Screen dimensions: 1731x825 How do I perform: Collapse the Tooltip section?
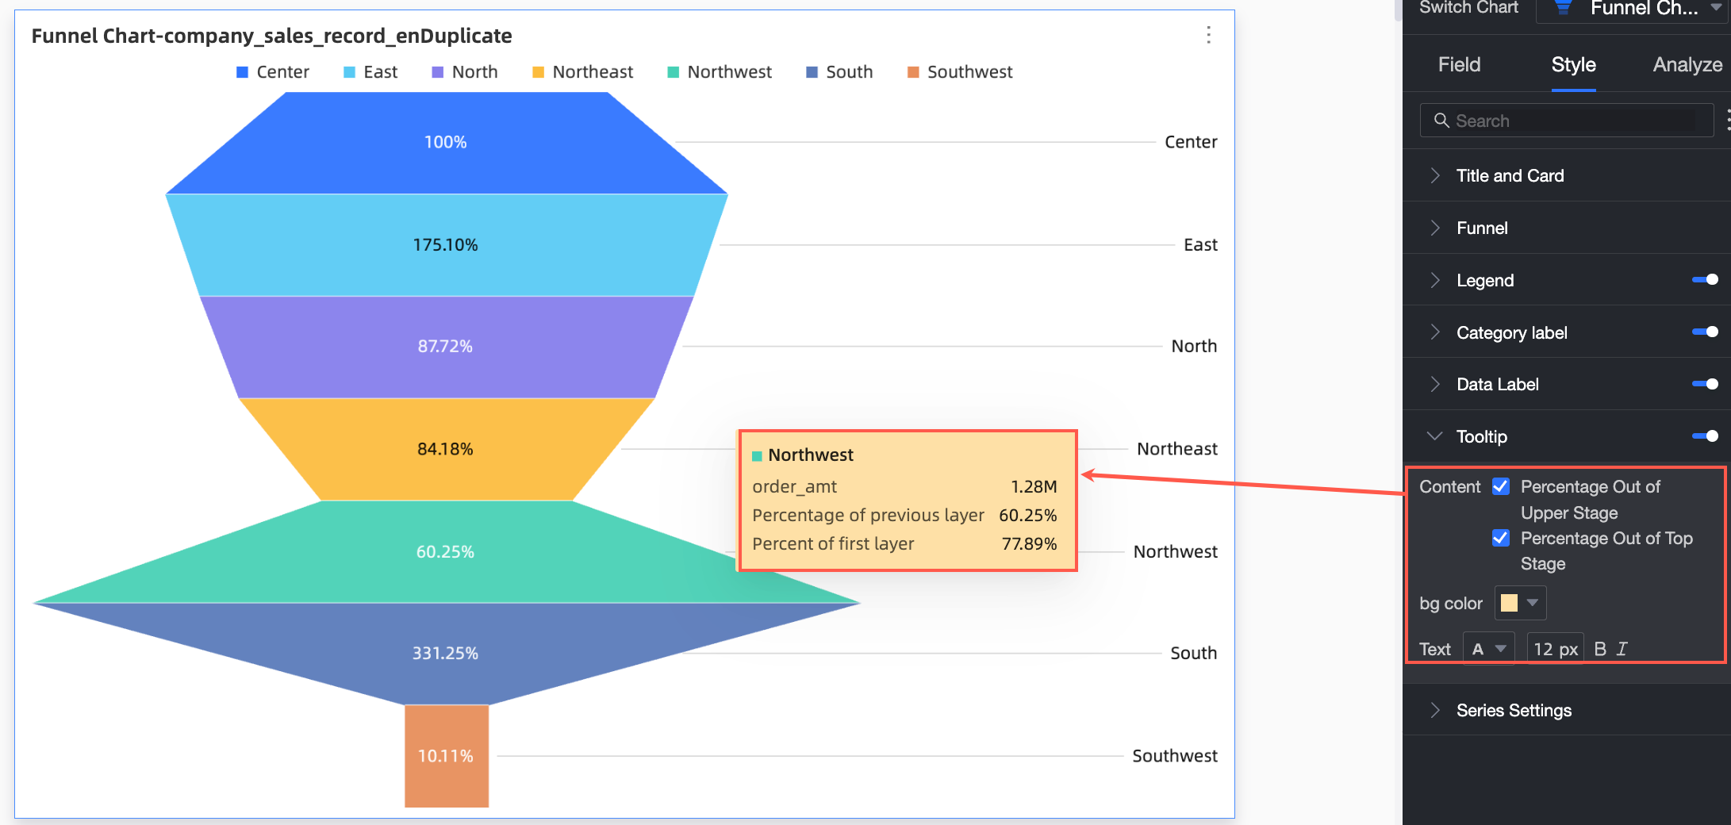[1434, 436]
